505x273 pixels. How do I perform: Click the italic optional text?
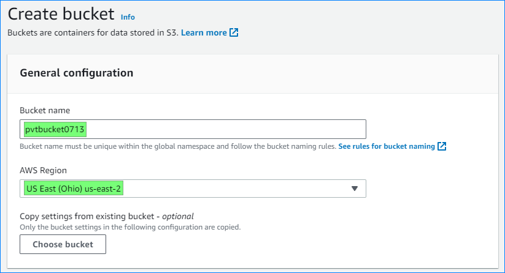pos(178,216)
